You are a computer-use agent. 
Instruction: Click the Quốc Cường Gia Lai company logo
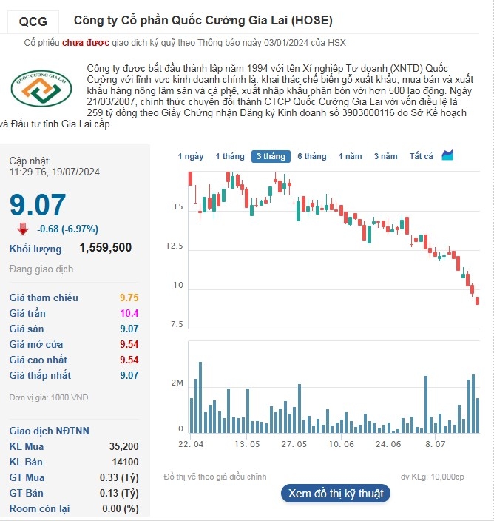(42, 88)
